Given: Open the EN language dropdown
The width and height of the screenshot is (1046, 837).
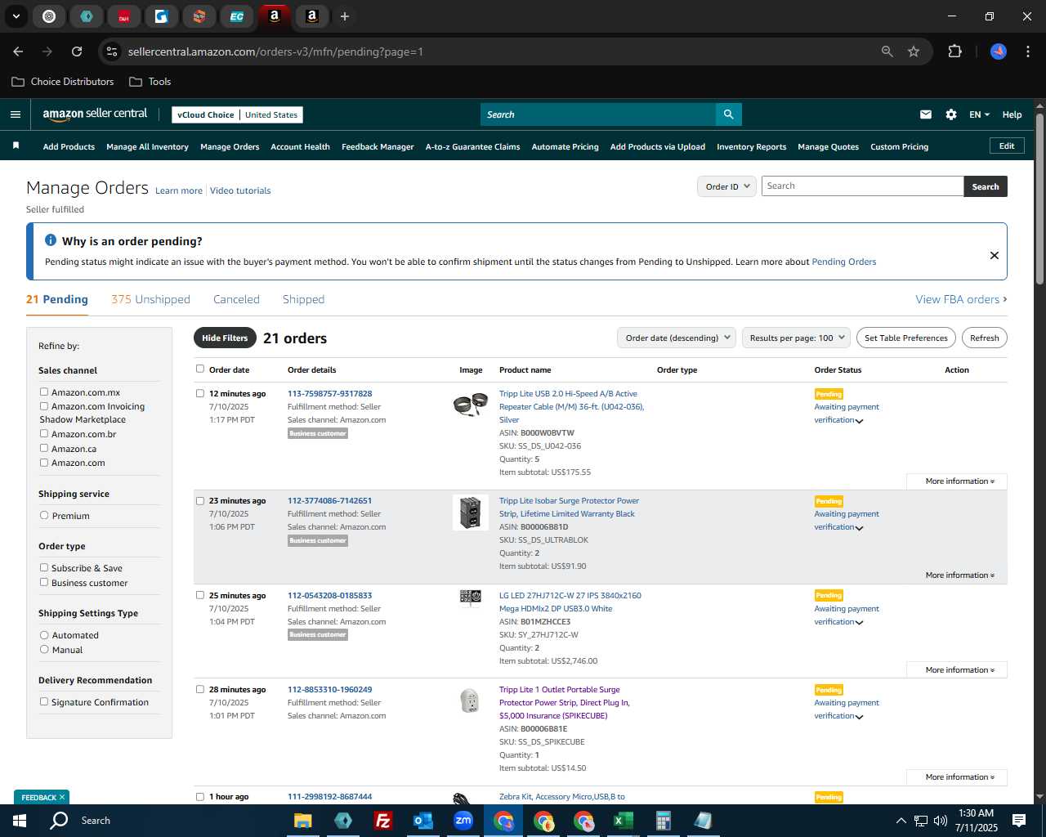Looking at the screenshot, I should coord(979,114).
